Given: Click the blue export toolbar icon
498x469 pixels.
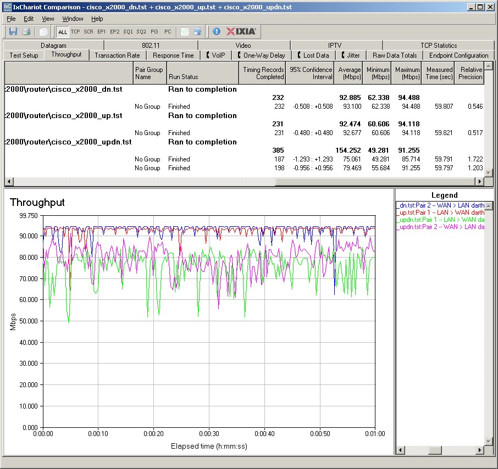Looking at the screenshot, I should click(197, 31).
